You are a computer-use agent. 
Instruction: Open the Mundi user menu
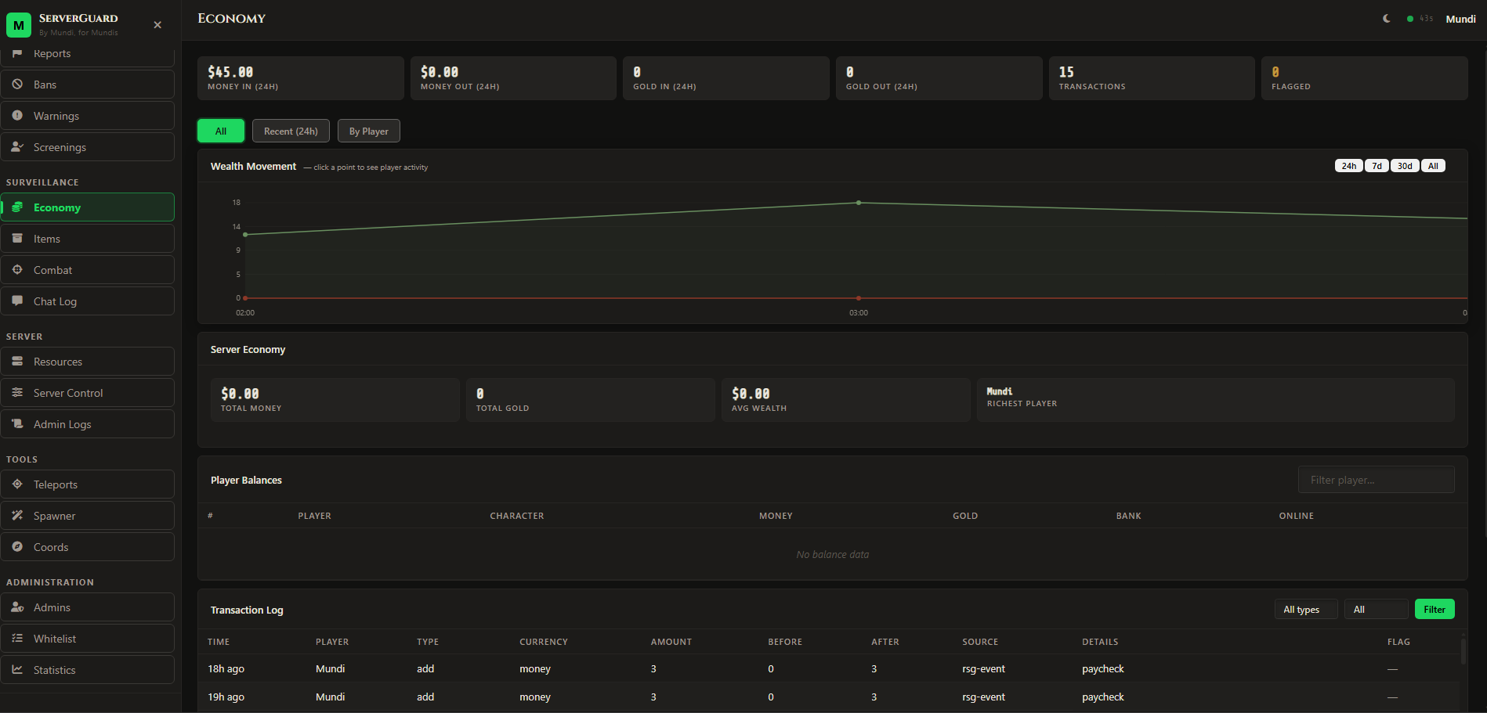point(1460,19)
